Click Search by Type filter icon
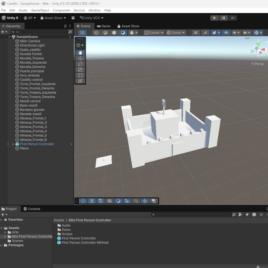Image resolution: width=268 pixels, height=268 pixels. [x=240, y=214]
